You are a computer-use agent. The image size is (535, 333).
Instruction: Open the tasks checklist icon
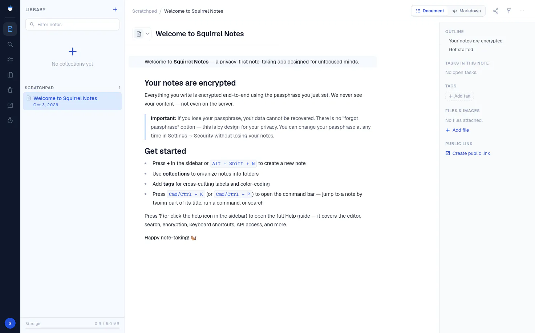click(10, 59)
